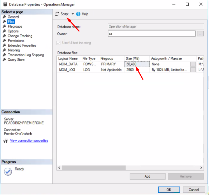Click the LOG file type cell
Image resolution: width=210 pixels, height=195 pixels.
[90, 70]
